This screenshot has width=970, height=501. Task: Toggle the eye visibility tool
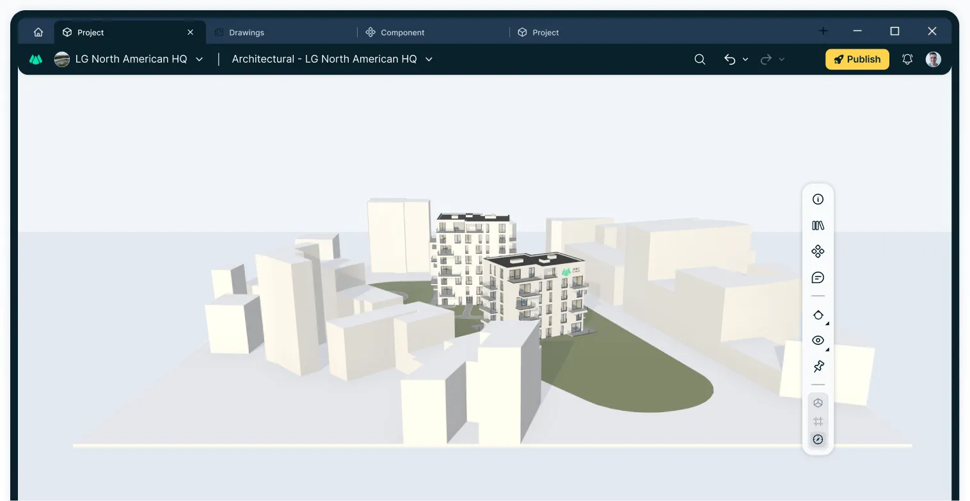click(x=818, y=341)
